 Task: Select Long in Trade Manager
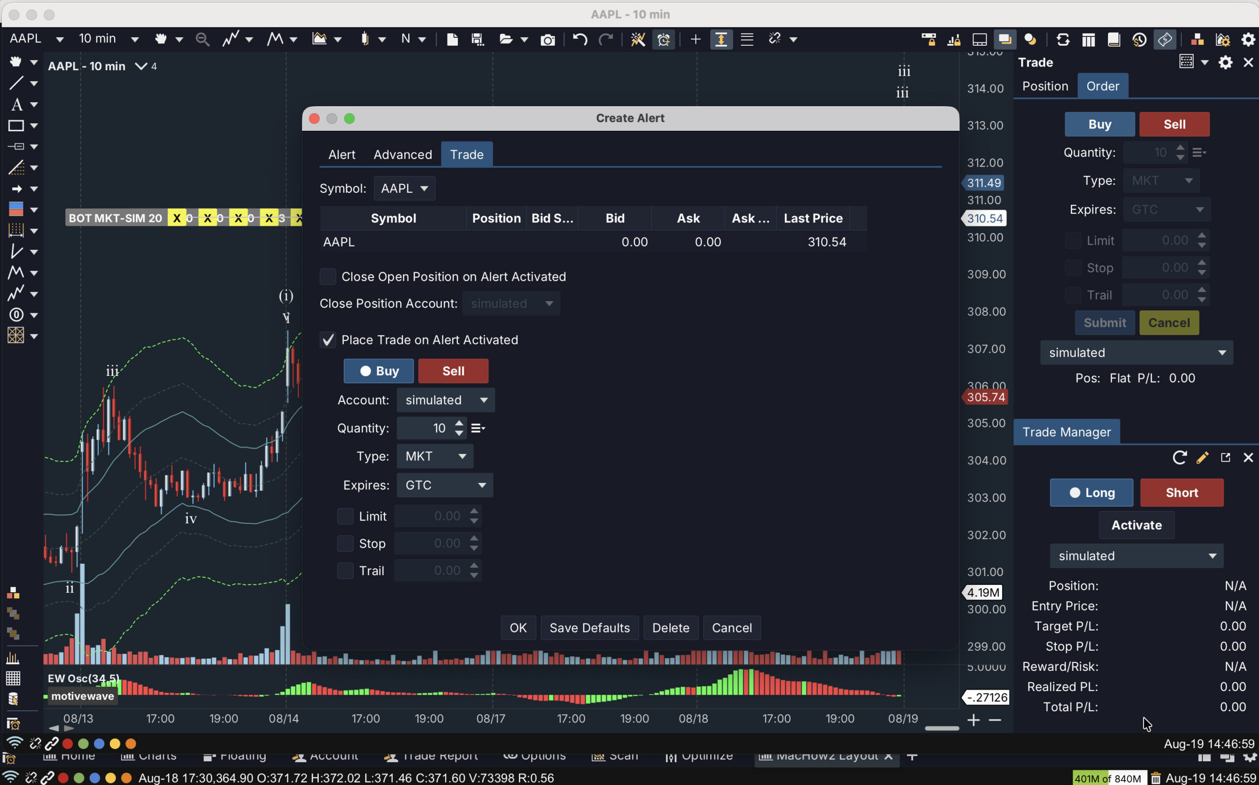click(x=1091, y=492)
